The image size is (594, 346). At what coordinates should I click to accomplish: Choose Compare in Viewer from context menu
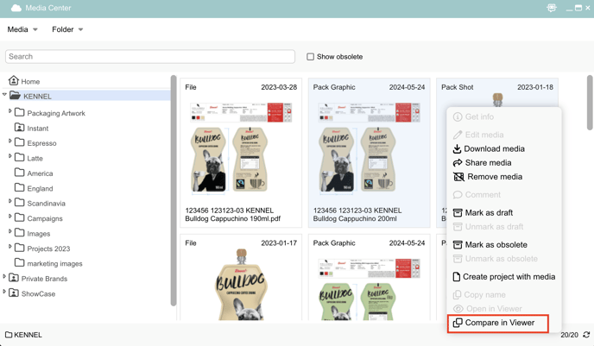498,323
